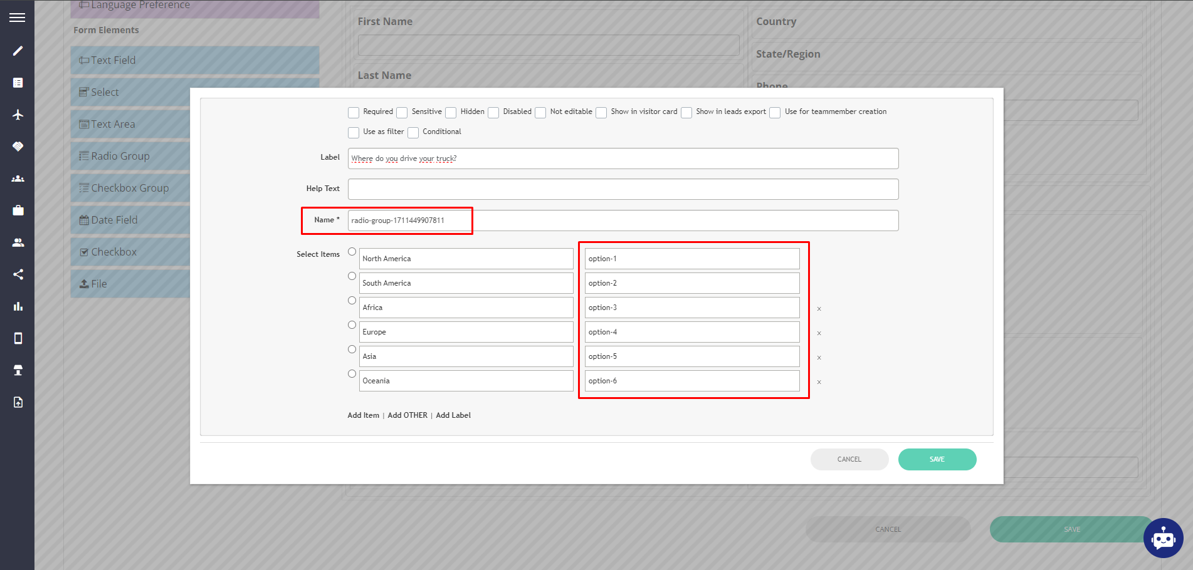
Task: Open the forms list icon in sidebar
Action: (18, 82)
